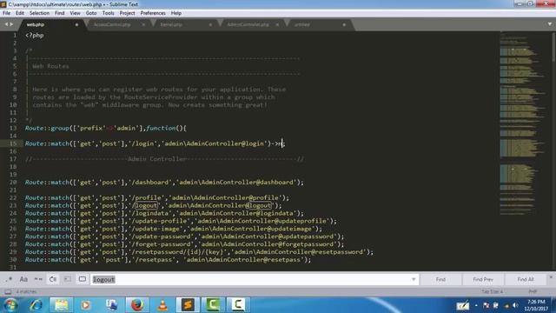
Task: Toggle highlight matches option
Action: point(83,279)
